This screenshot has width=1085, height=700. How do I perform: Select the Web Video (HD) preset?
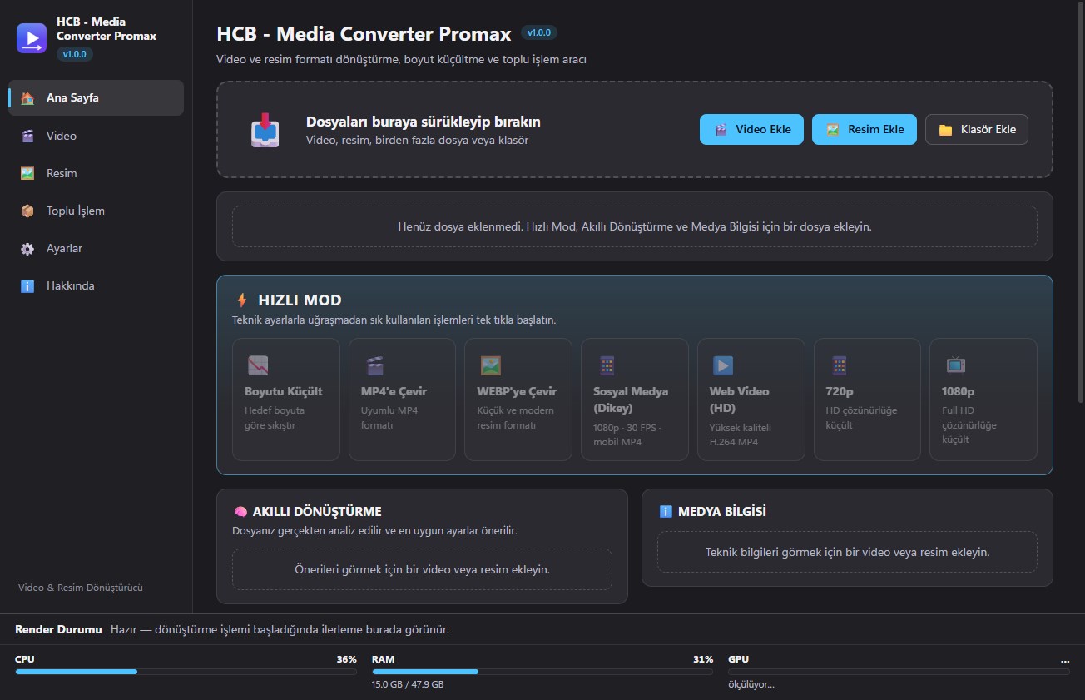(751, 400)
